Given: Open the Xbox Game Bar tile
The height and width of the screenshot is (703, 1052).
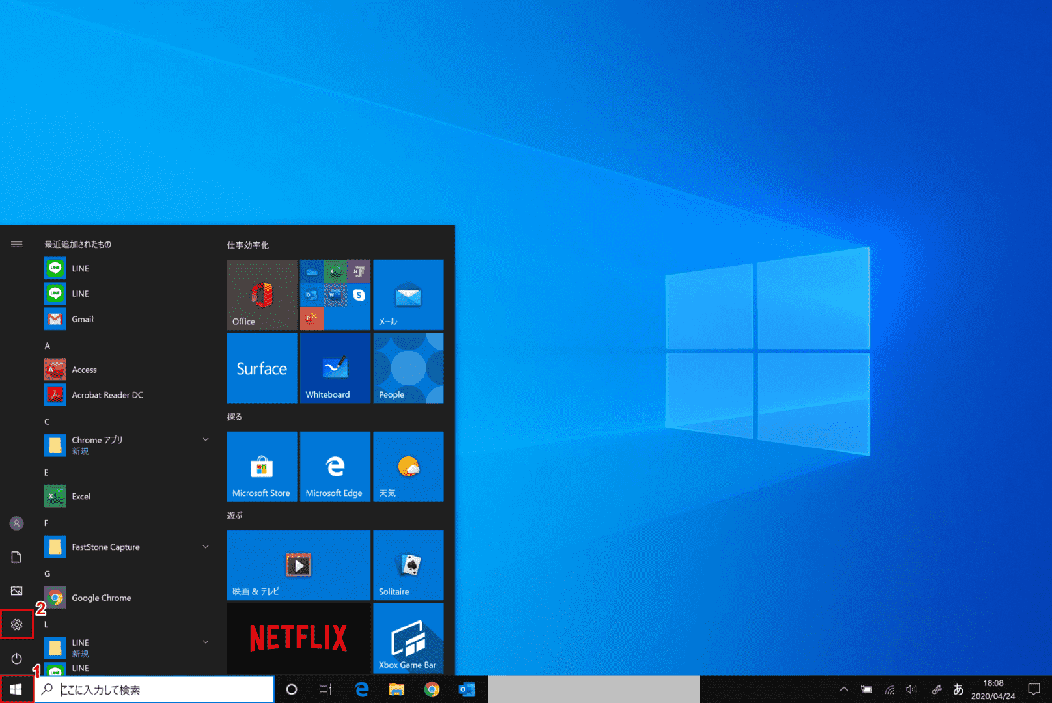Looking at the screenshot, I should pos(408,638).
